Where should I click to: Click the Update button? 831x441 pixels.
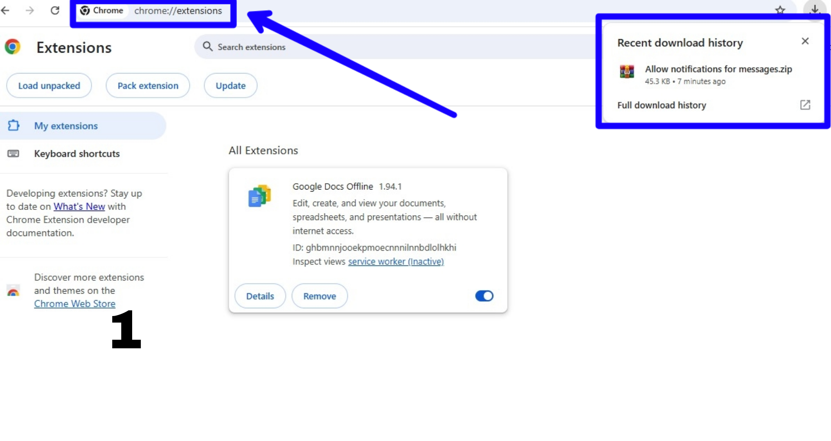[x=231, y=86]
